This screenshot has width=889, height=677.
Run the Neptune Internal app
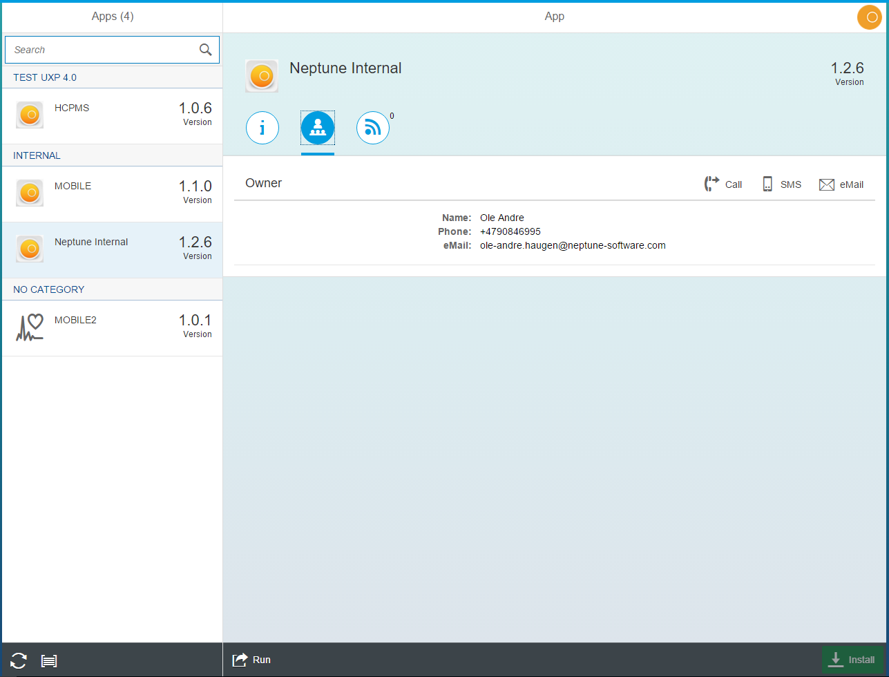click(x=251, y=660)
